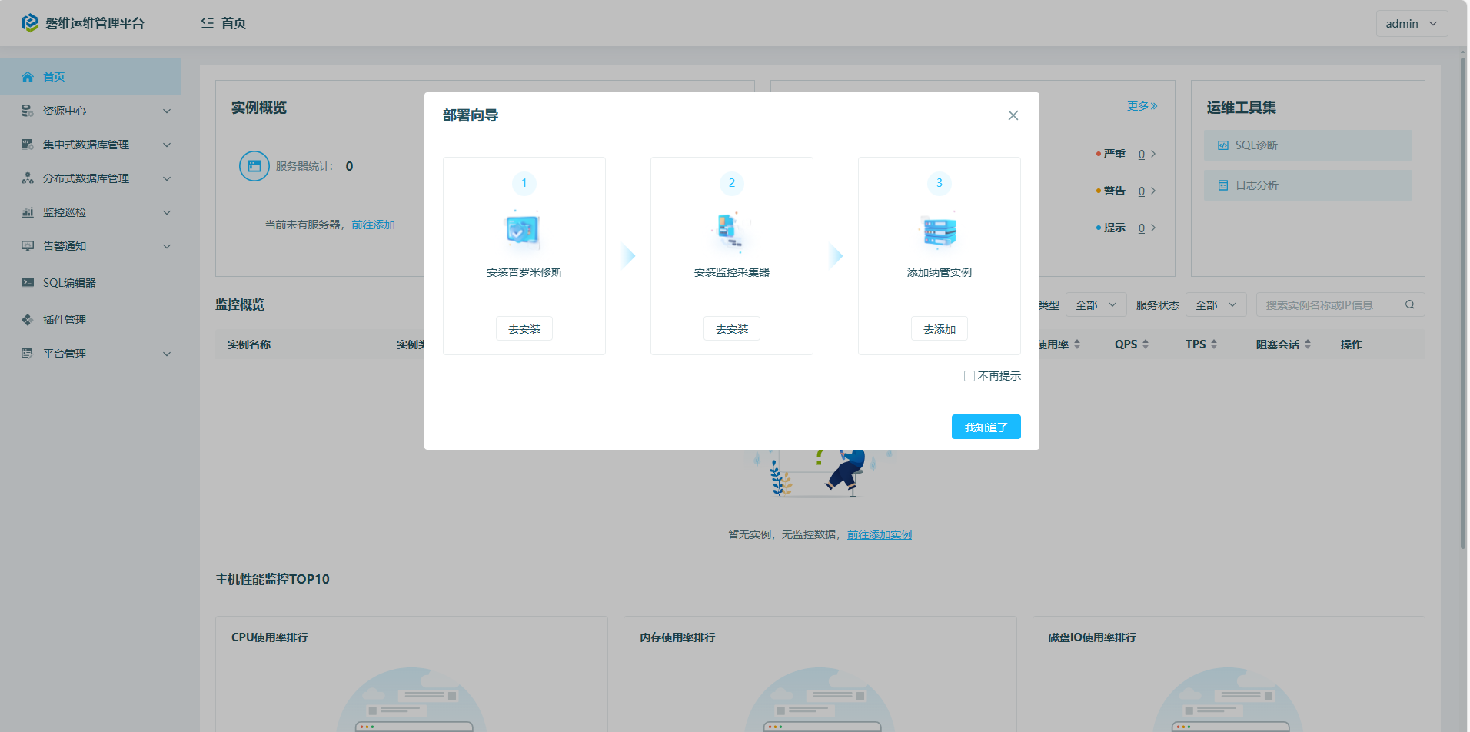The image size is (1470, 732).
Task: Expand the 分布式数据库管理 menu chevron
Action: (x=167, y=178)
